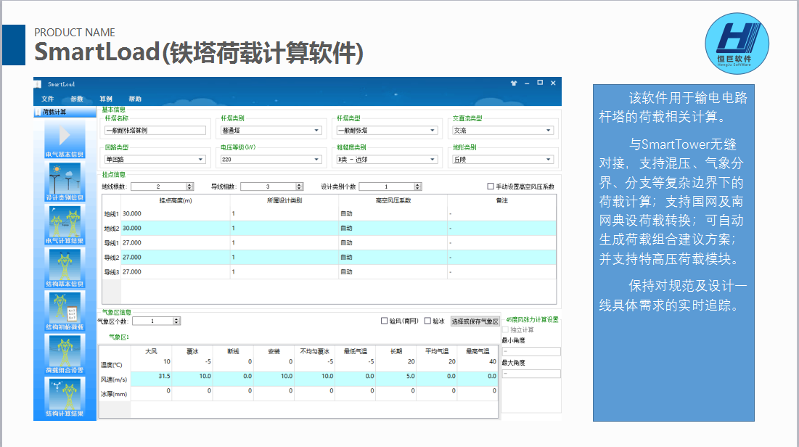The height and width of the screenshot is (447, 799).
Task: Open the 设计类别信息 sidebar icon
Action: coord(65,182)
